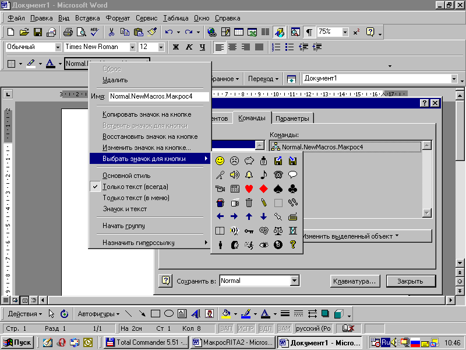466x350 pixels.
Task: Pick the speaker volume button icon
Action: pyautogui.click(x=235, y=174)
